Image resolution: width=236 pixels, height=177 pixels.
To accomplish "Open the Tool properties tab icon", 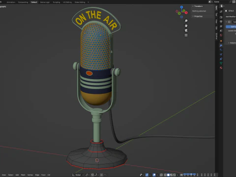I will pos(221,11).
